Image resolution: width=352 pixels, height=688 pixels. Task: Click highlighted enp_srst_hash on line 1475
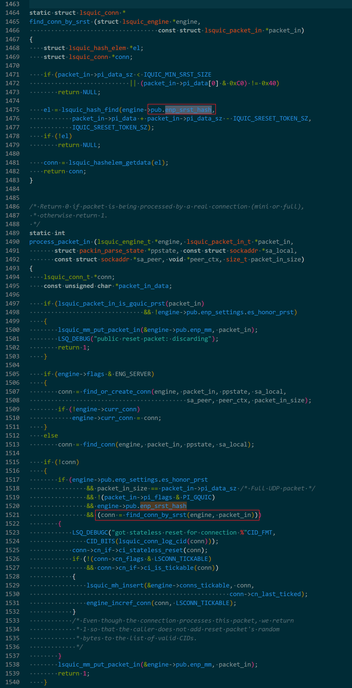tap(188, 110)
